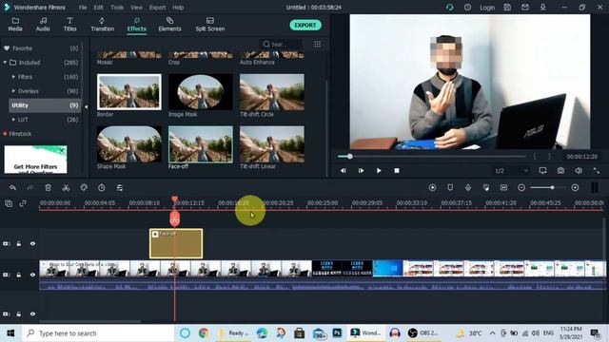Toggle visibility eye of the effect track
609x342 pixels.
[x=32, y=243]
